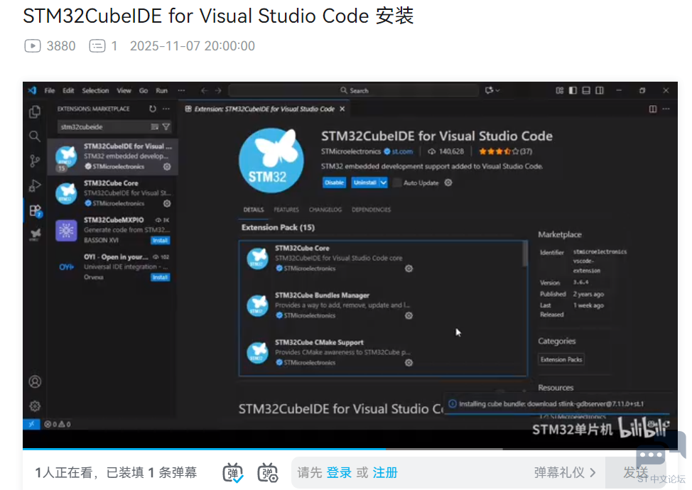Select STM32CubeMXPIO in the marketplace list
This screenshot has width=692, height=490.
(112, 230)
